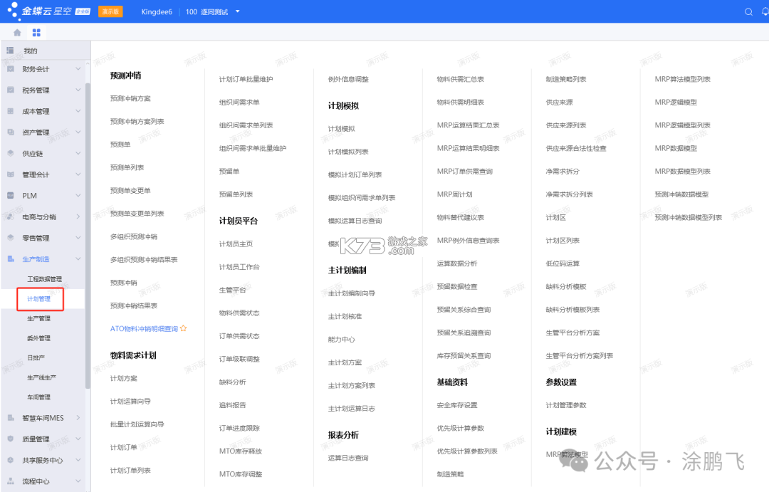Click the 税务管理 module icon
The width and height of the screenshot is (769, 492).
(x=10, y=90)
